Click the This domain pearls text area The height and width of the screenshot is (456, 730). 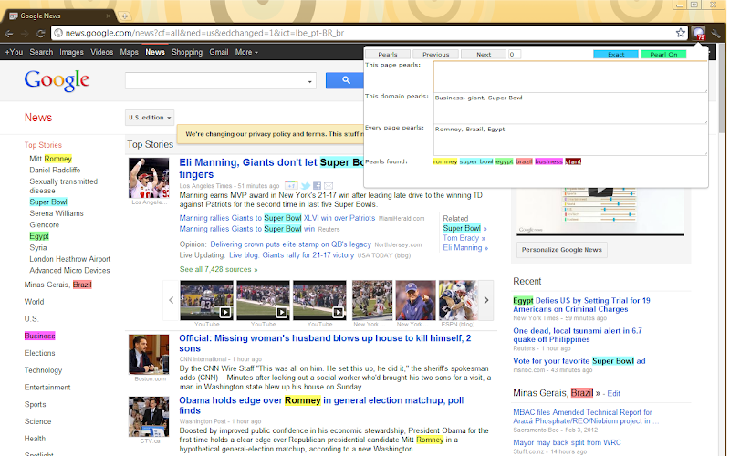[x=570, y=108]
